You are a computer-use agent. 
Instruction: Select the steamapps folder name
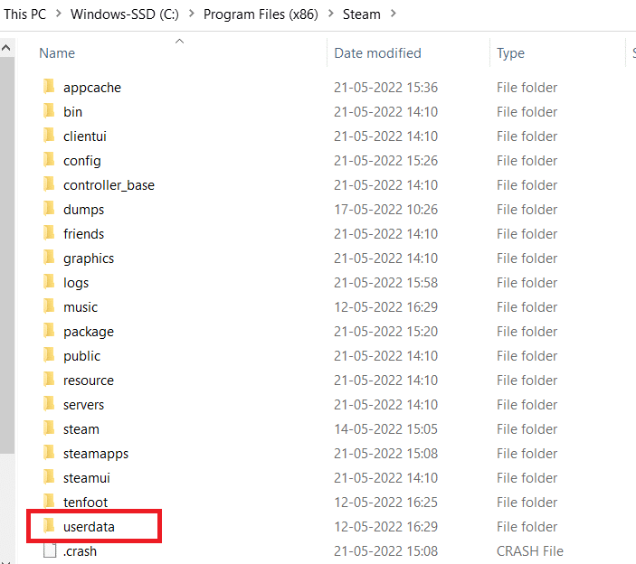[x=96, y=454]
